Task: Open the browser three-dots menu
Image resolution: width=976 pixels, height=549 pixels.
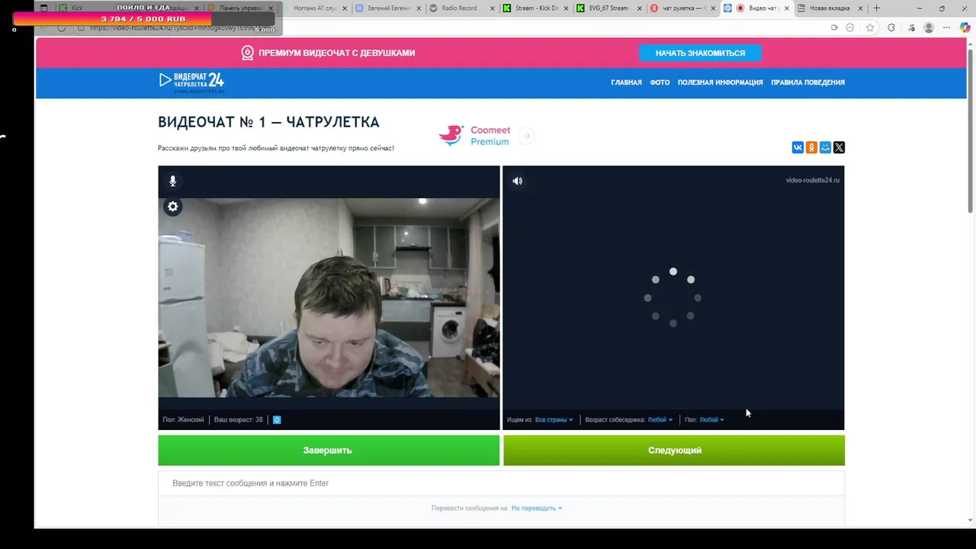Action: (x=947, y=27)
